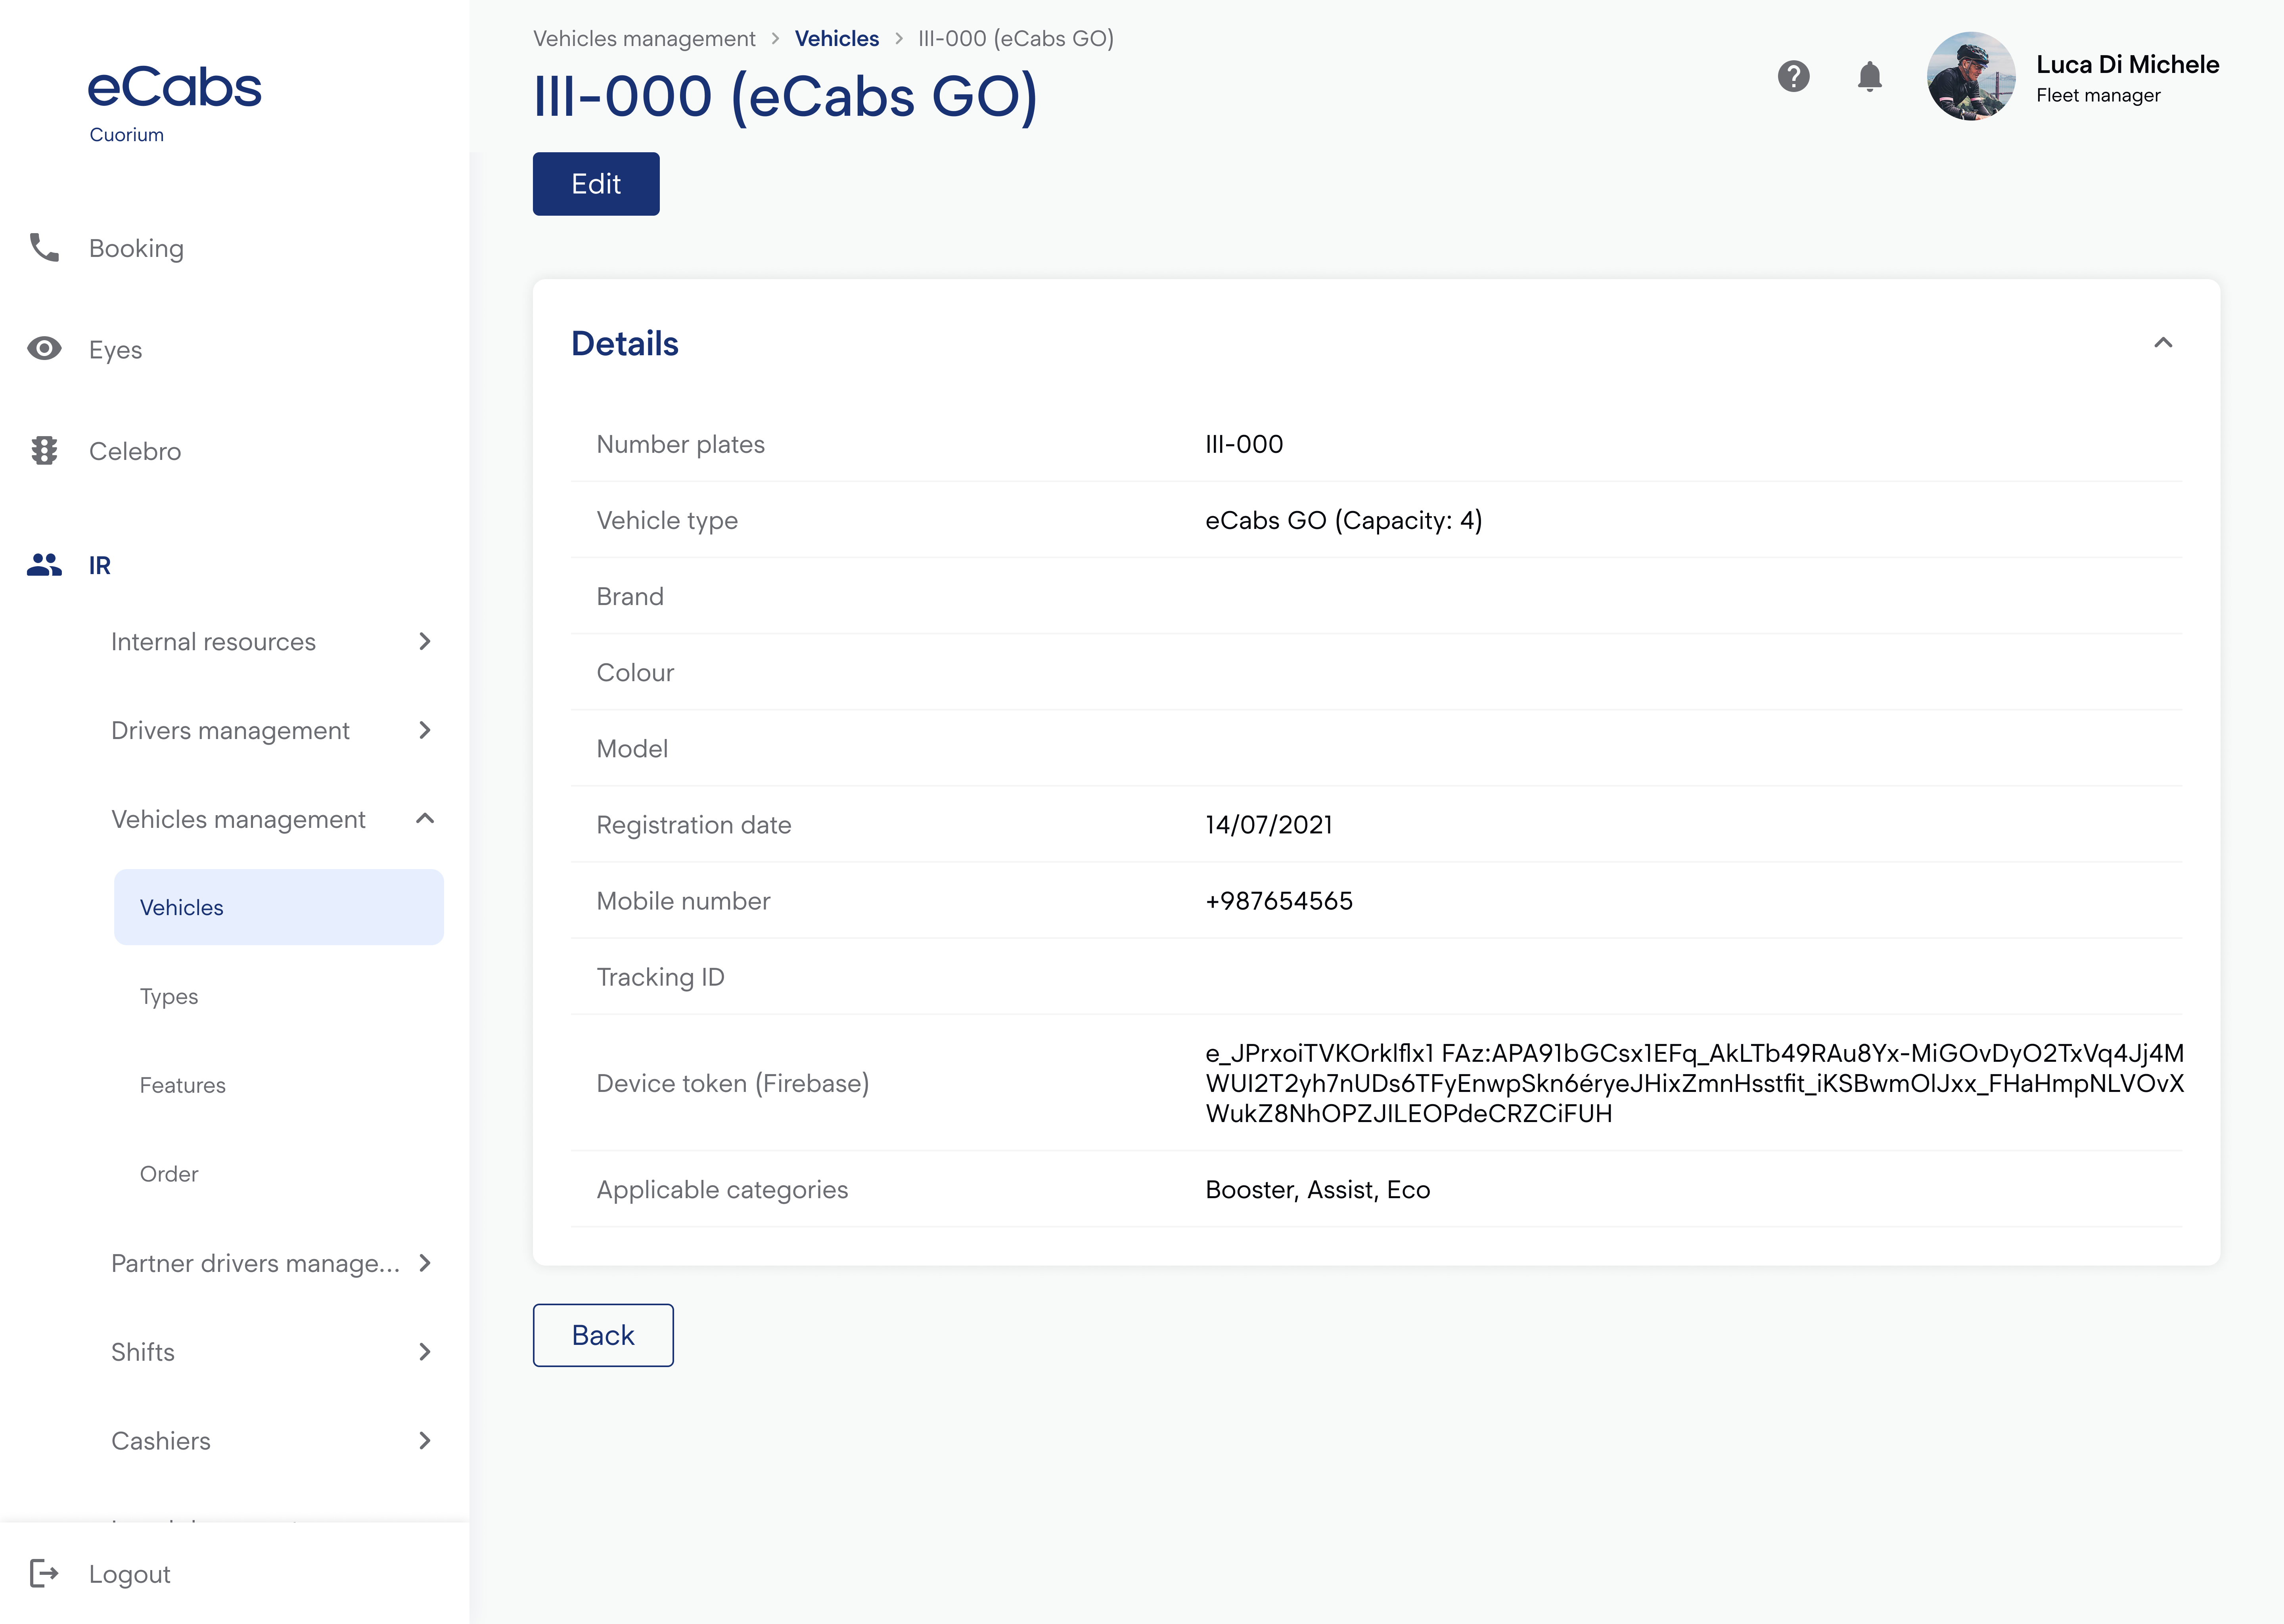Image resolution: width=2284 pixels, height=1624 pixels.
Task: Click the Celebro traffic light icon
Action: pos(44,450)
